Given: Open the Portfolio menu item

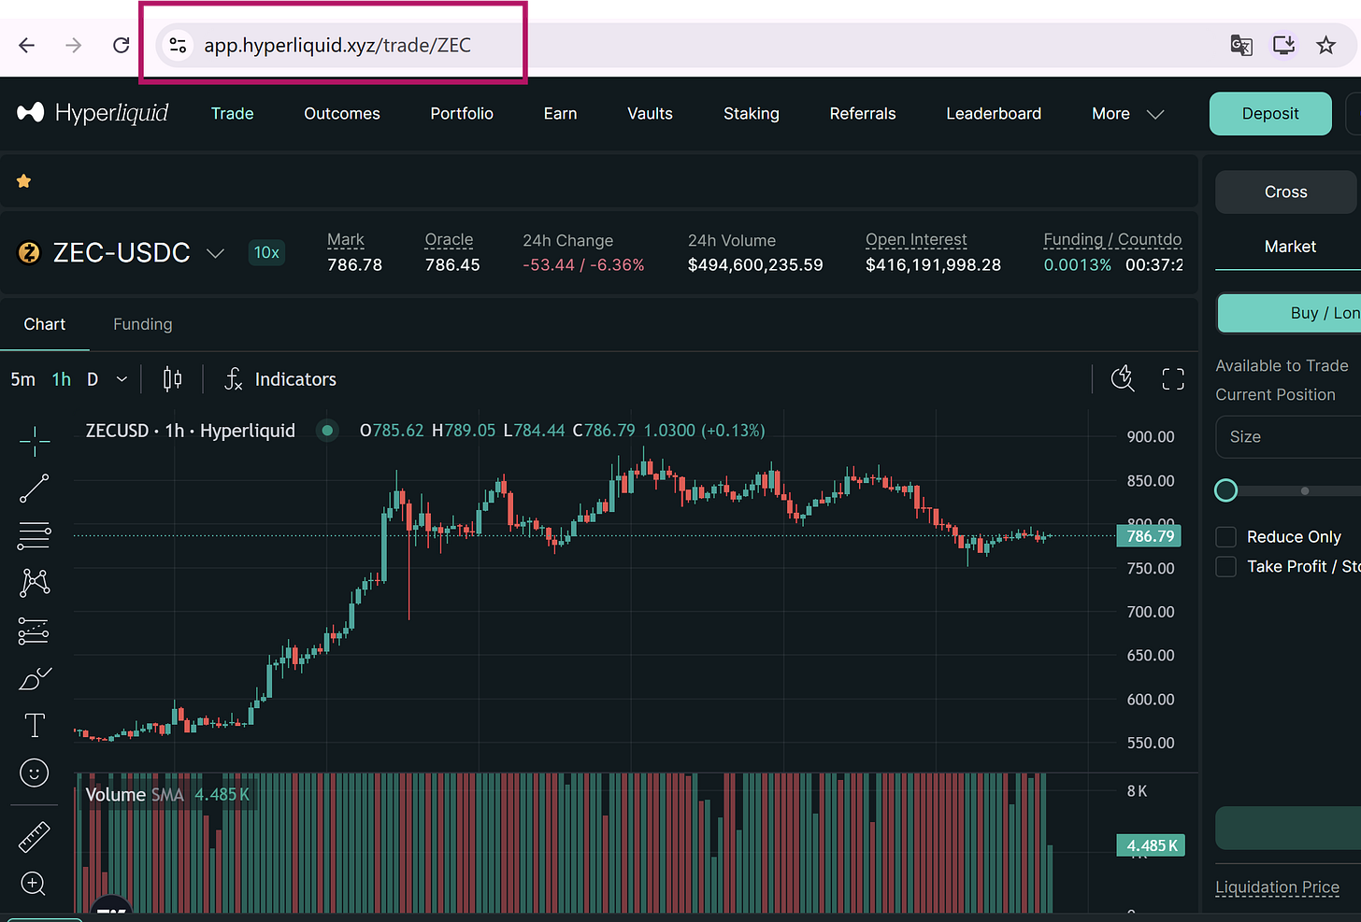Looking at the screenshot, I should point(462,114).
